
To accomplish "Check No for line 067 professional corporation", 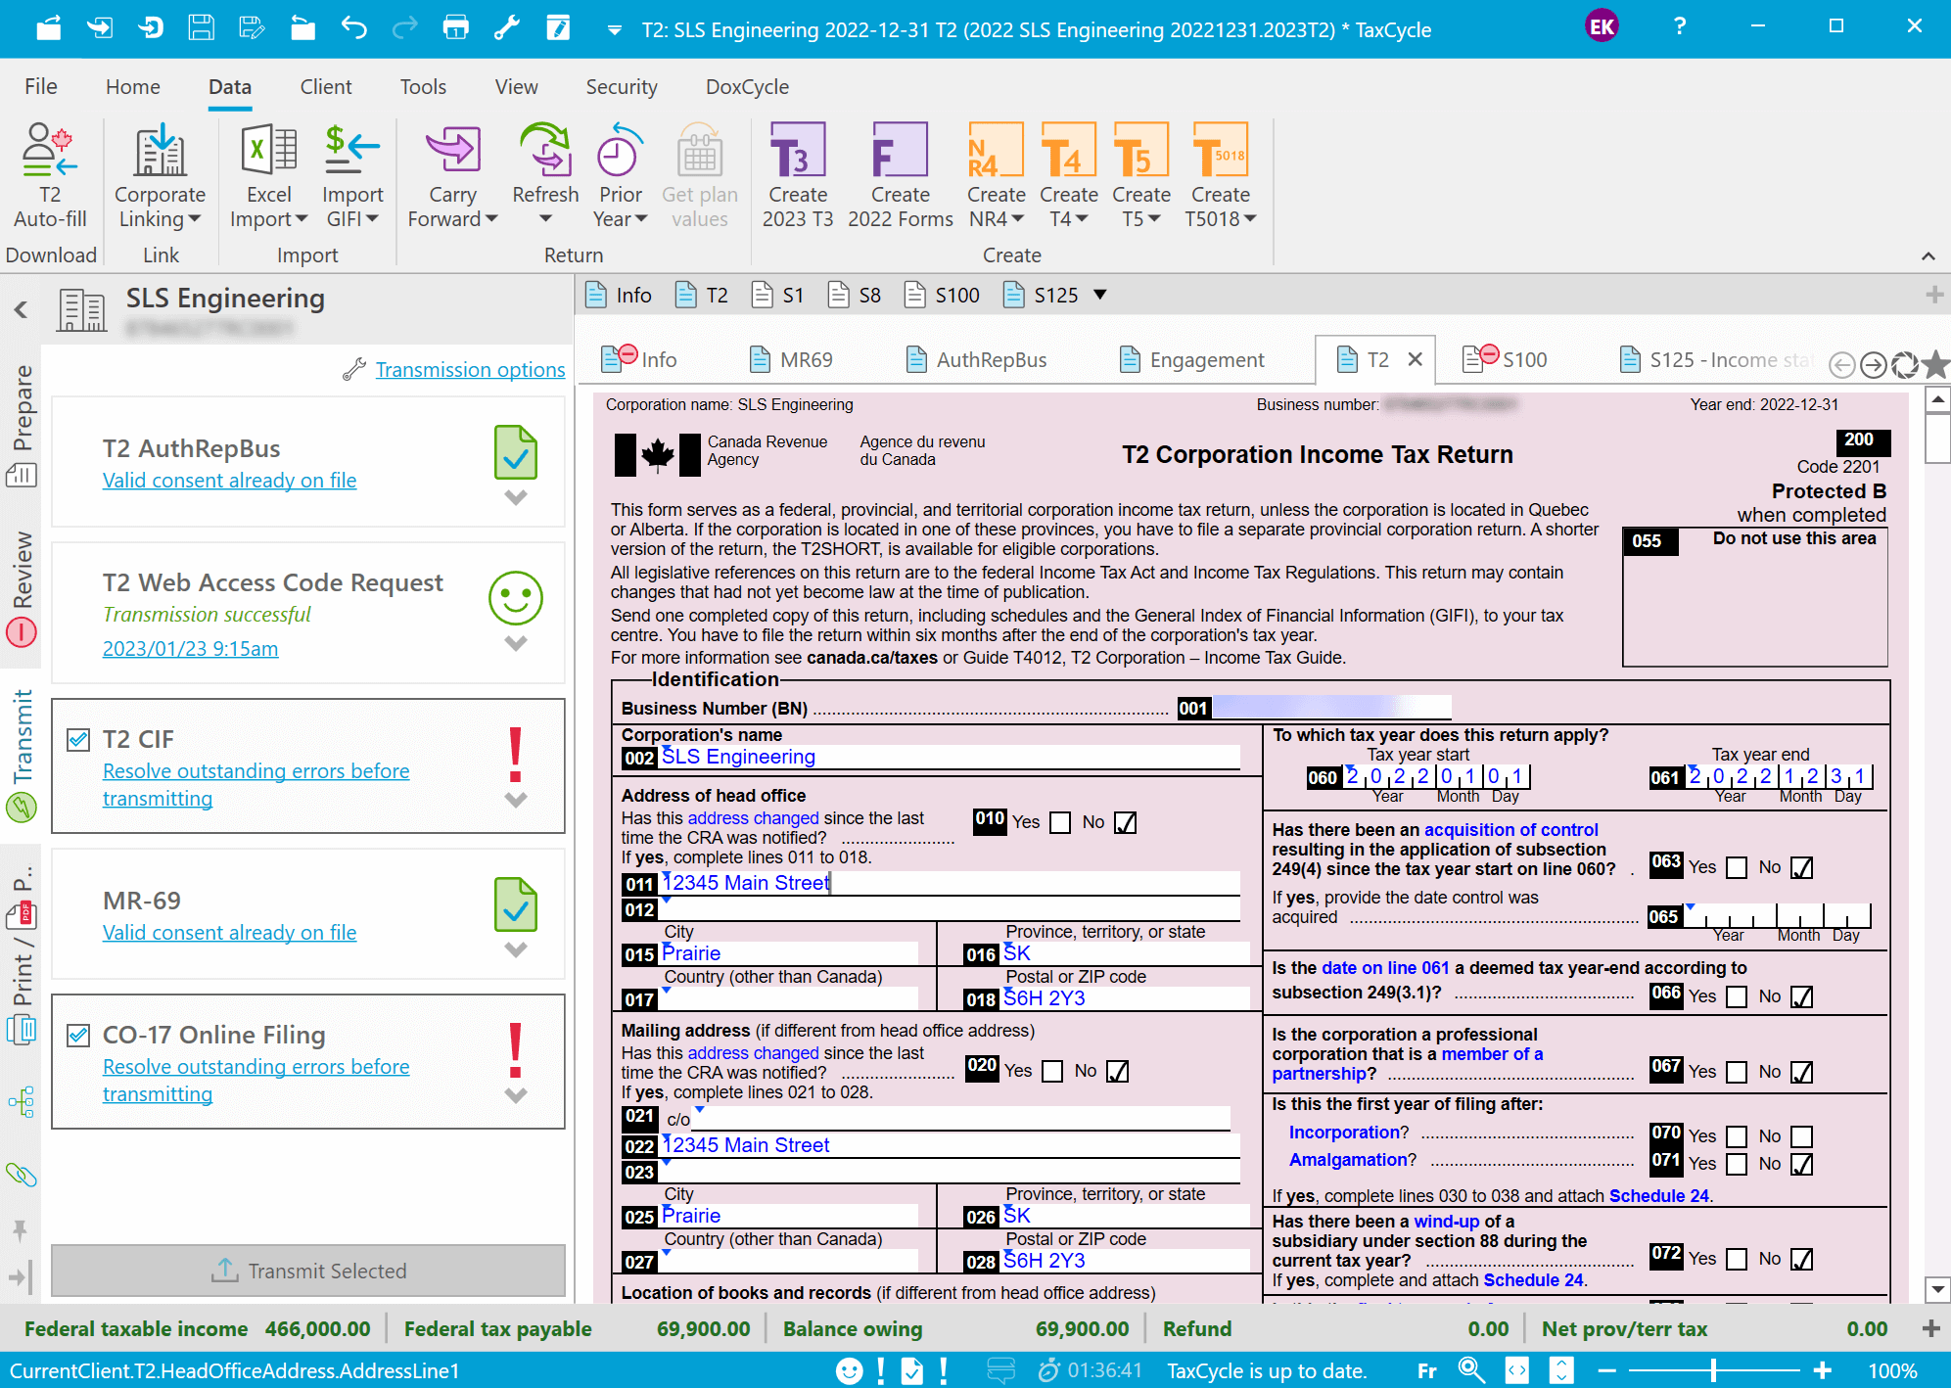I will point(1802,1073).
